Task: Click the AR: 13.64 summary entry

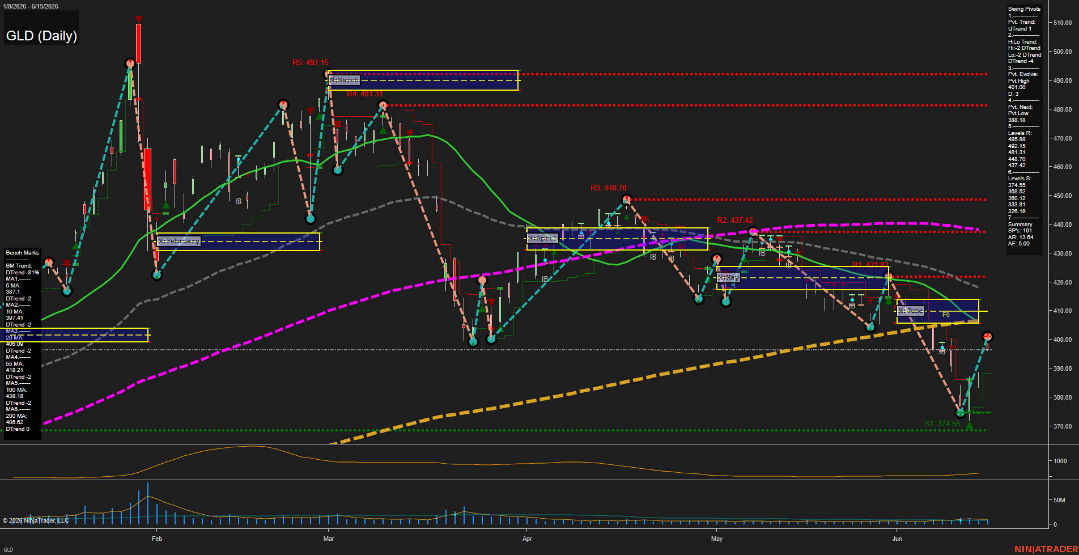Action: pos(1021,238)
